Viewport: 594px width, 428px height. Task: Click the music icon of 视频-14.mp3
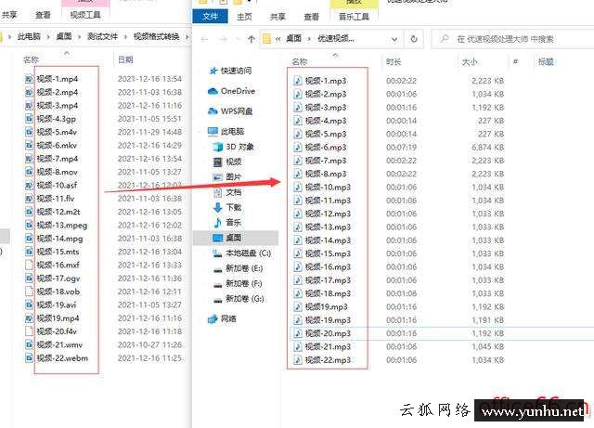coord(298,240)
